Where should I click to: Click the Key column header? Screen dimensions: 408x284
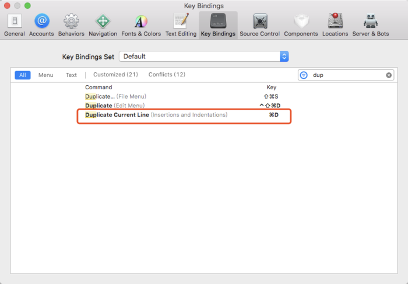pyautogui.click(x=272, y=87)
